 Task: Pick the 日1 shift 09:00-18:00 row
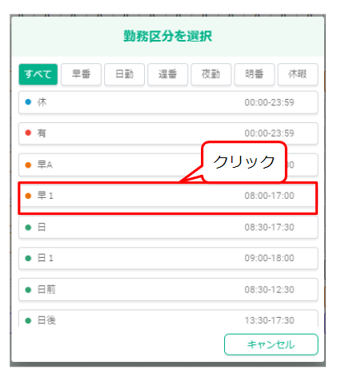pos(168,258)
